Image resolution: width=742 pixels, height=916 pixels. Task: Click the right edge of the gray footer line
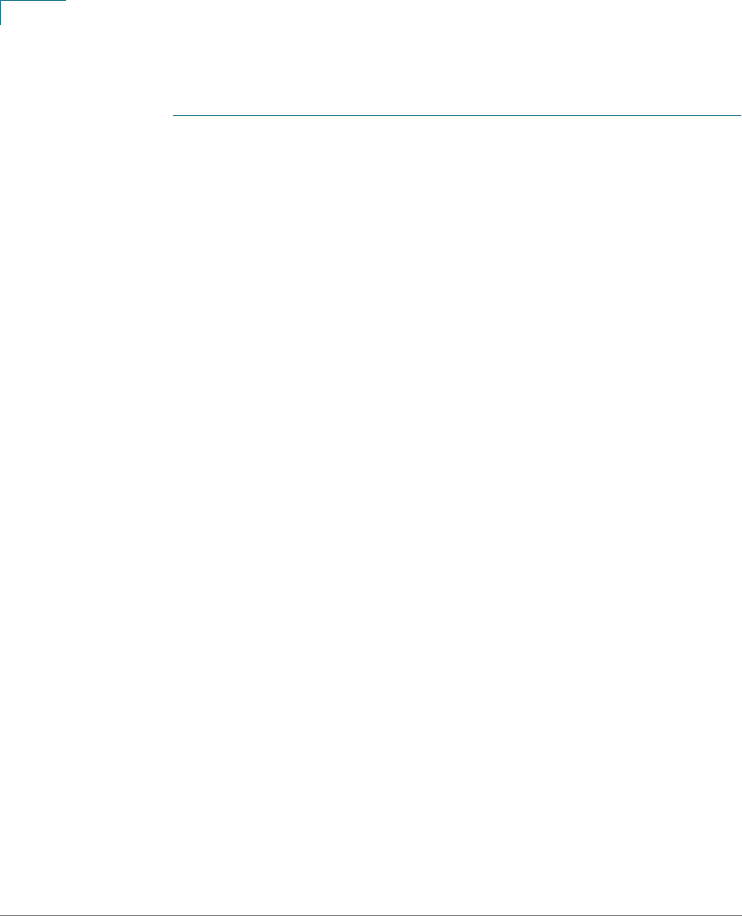tap(739, 915)
